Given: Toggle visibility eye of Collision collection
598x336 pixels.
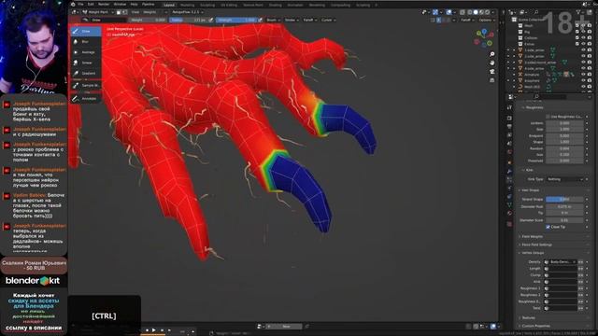Looking at the screenshot, I should (583, 37).
